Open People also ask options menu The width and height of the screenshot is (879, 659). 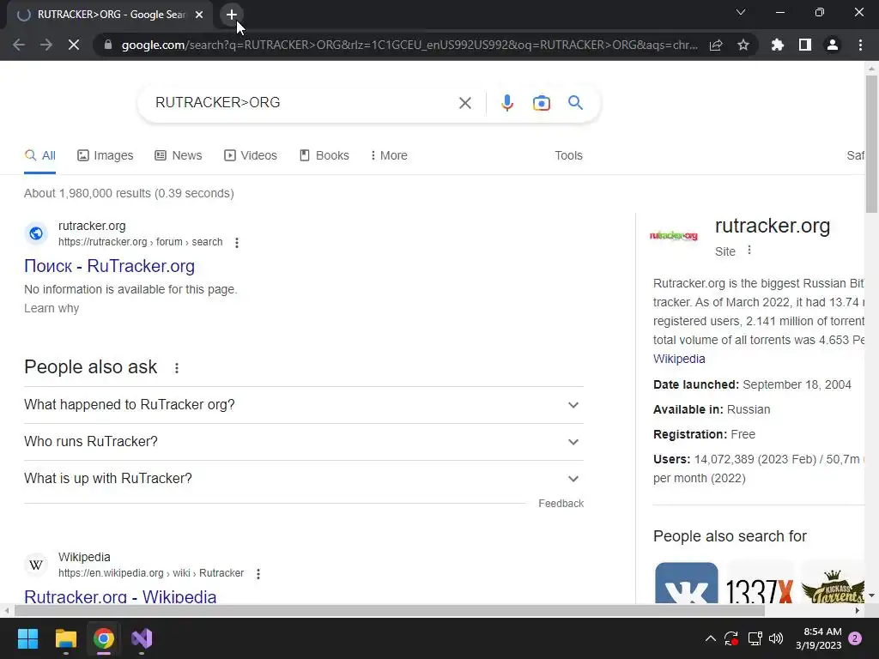click(x=177, y=368)
